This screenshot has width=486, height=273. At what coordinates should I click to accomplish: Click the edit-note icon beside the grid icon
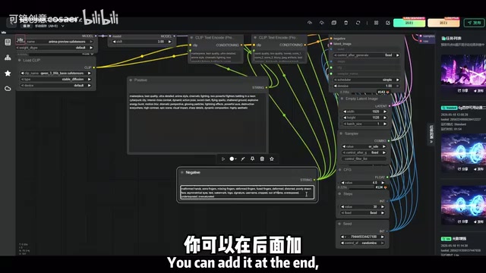[388, 23]
